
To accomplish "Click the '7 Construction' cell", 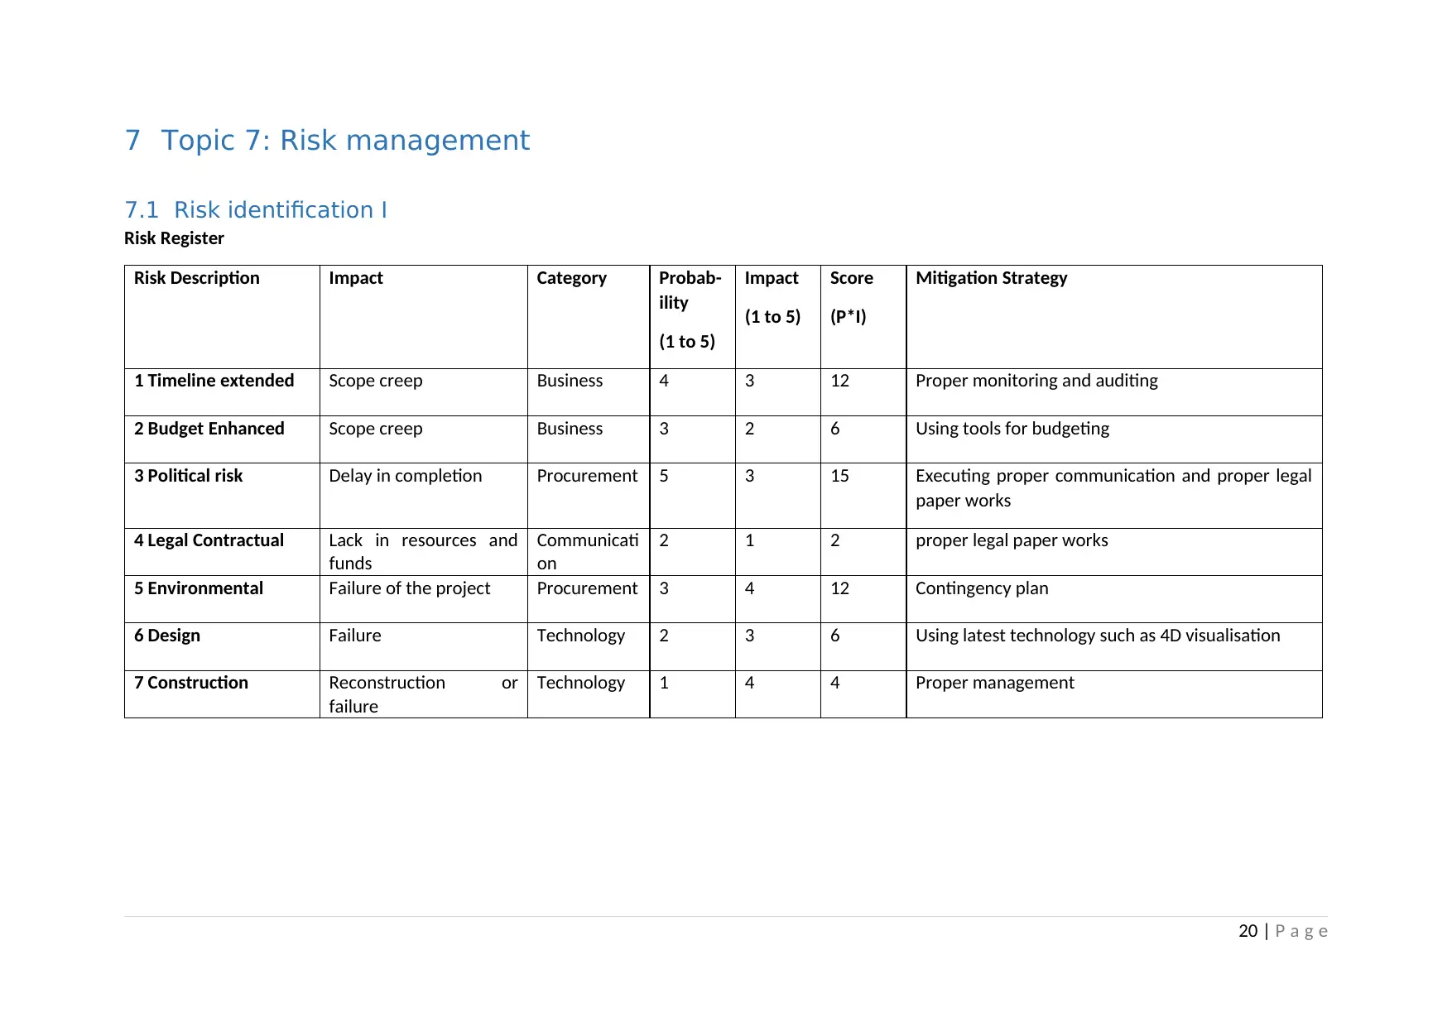I will coord(222,694).
